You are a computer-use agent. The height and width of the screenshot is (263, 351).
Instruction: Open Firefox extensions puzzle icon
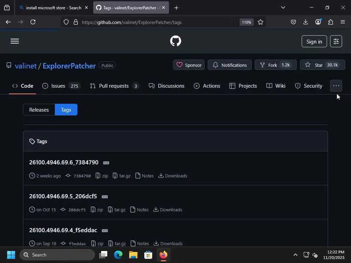(331, 22)
